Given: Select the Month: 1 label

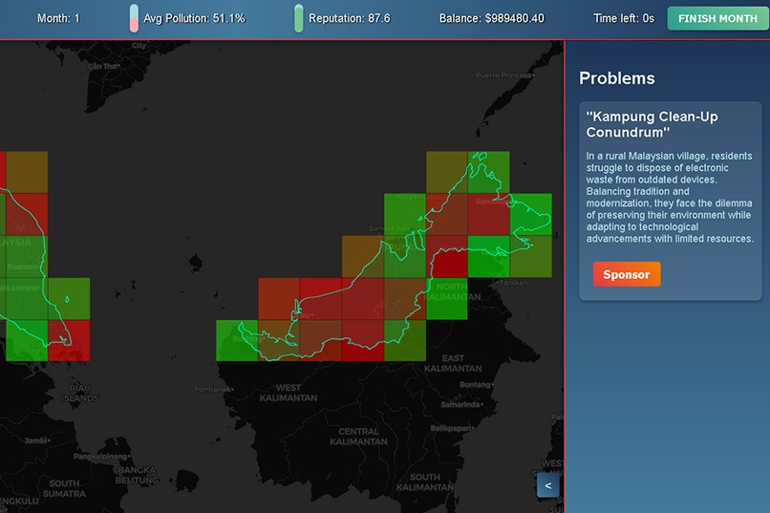Looking at the screenshot, I should (x=58, y=19).
